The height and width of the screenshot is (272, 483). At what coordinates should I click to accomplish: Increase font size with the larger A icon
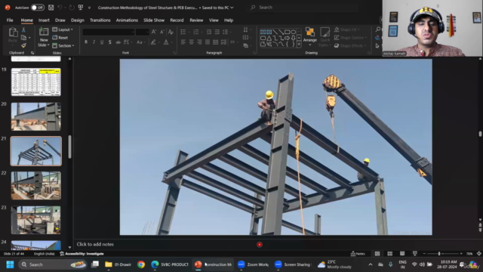click(154, 32)
